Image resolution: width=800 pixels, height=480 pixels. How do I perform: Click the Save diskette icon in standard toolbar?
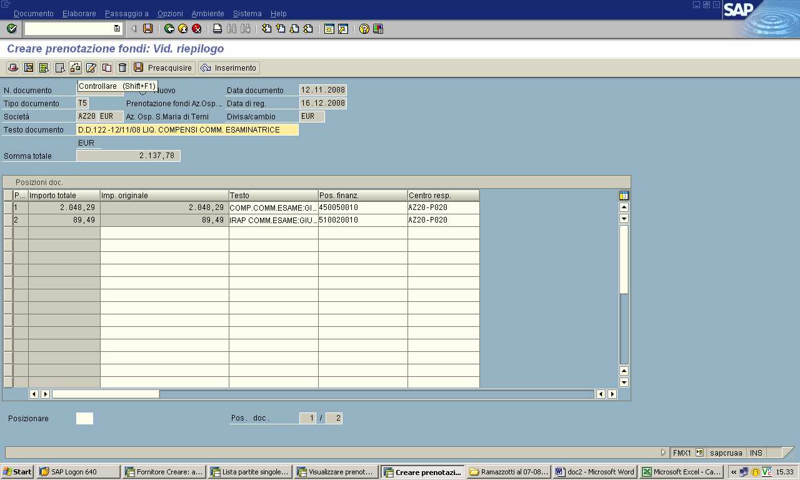(x=147, y=29)
